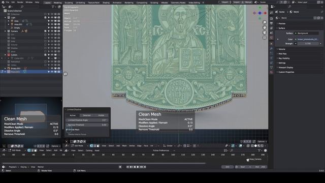Select Selected option in Limited Dissolve panel
Viewport: 325px width, 183px height.
[x=87, y=115]
